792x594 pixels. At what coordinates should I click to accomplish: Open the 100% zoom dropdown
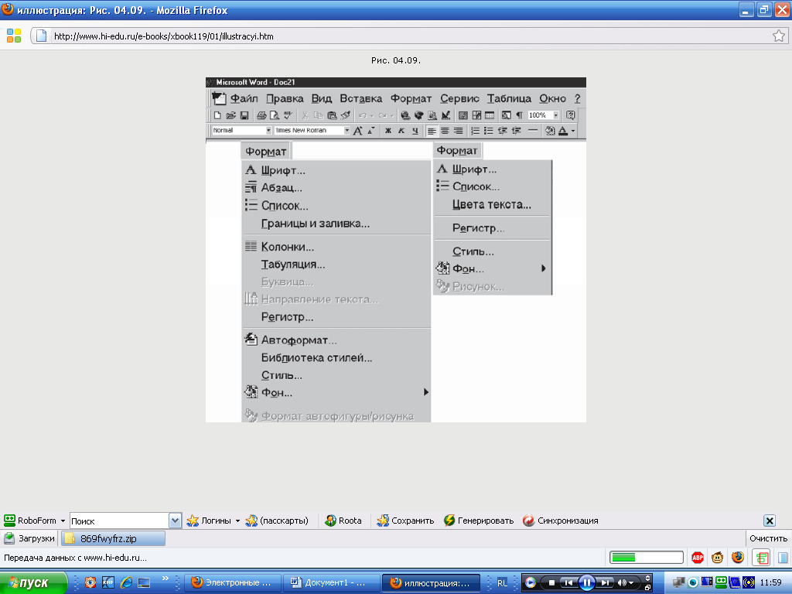pyautogui.click(x=555, y=115)
